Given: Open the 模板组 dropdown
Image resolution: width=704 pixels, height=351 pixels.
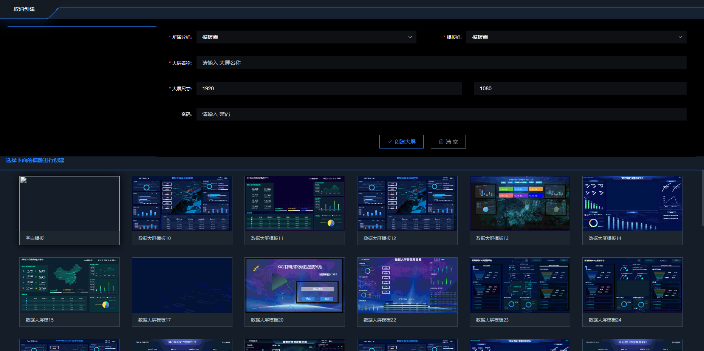Looking at the screenshot, I should [576, 37].
